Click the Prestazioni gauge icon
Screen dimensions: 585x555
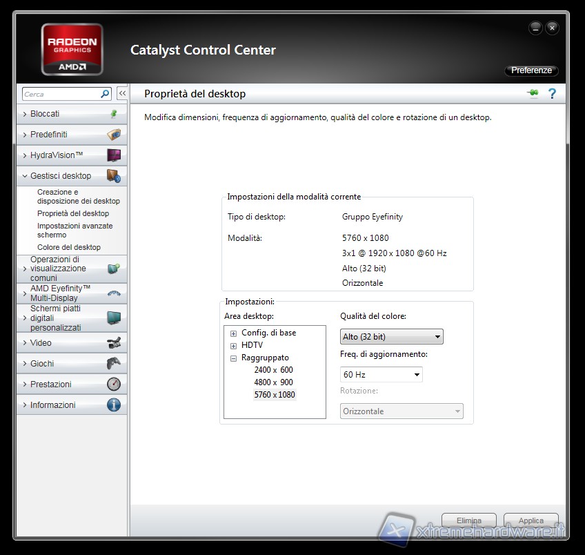(x=114, y=384)
